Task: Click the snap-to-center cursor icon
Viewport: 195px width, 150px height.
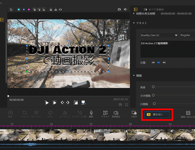Action: tap(34, 9)
